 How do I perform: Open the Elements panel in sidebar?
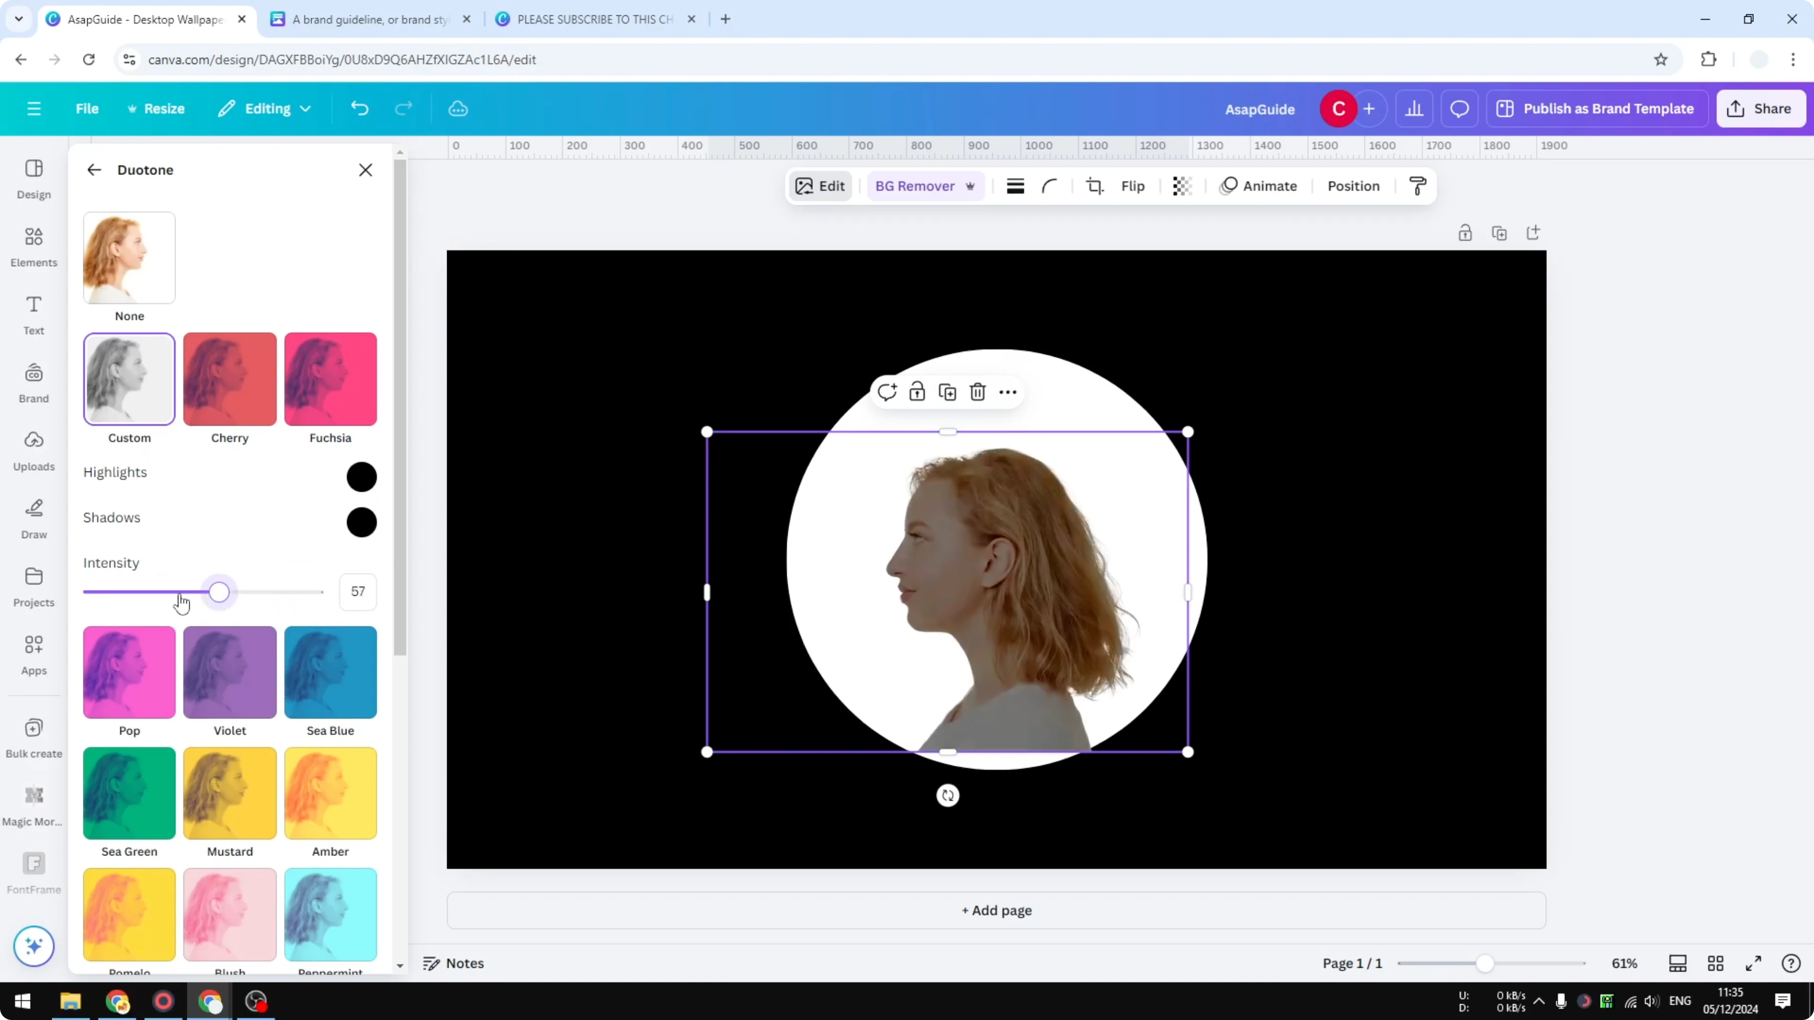[x=33, y=246]
